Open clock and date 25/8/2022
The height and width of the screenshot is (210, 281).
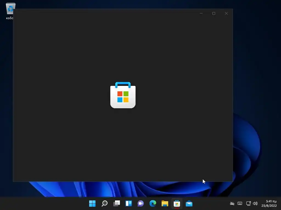click(269, 203)
